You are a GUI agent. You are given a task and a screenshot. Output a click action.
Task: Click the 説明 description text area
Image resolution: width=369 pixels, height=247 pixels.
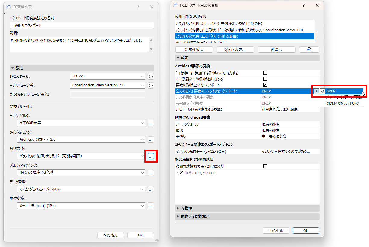(80, 45)
